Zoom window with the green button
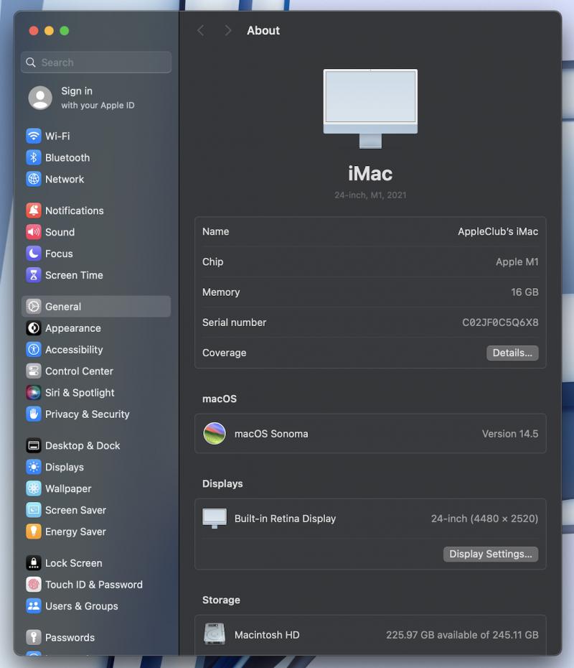This screenshot has height=668, width=574. click(65, 31)
